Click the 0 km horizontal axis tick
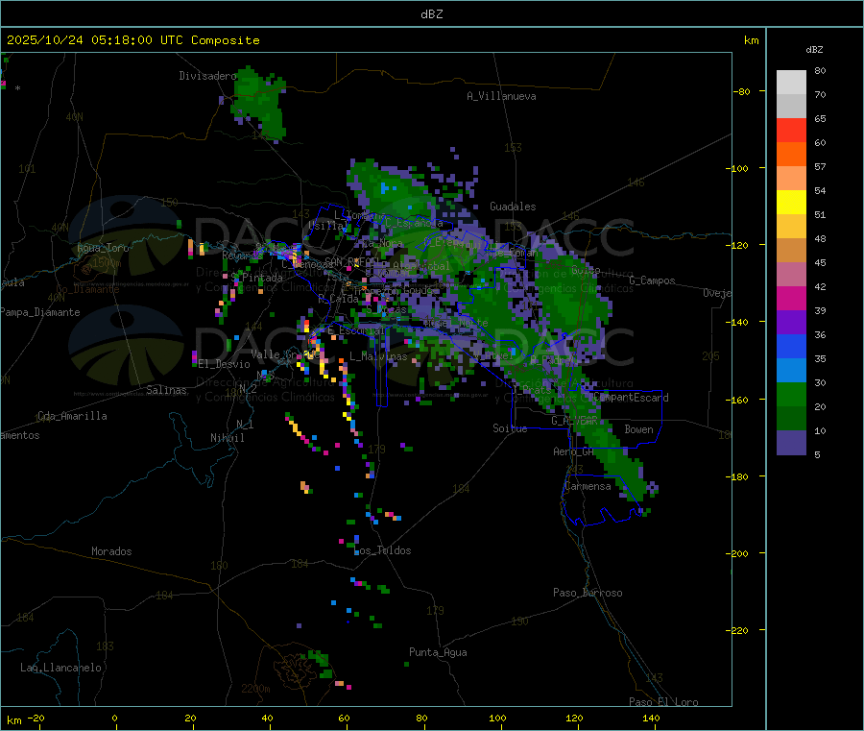 click(x=114, y=718)
